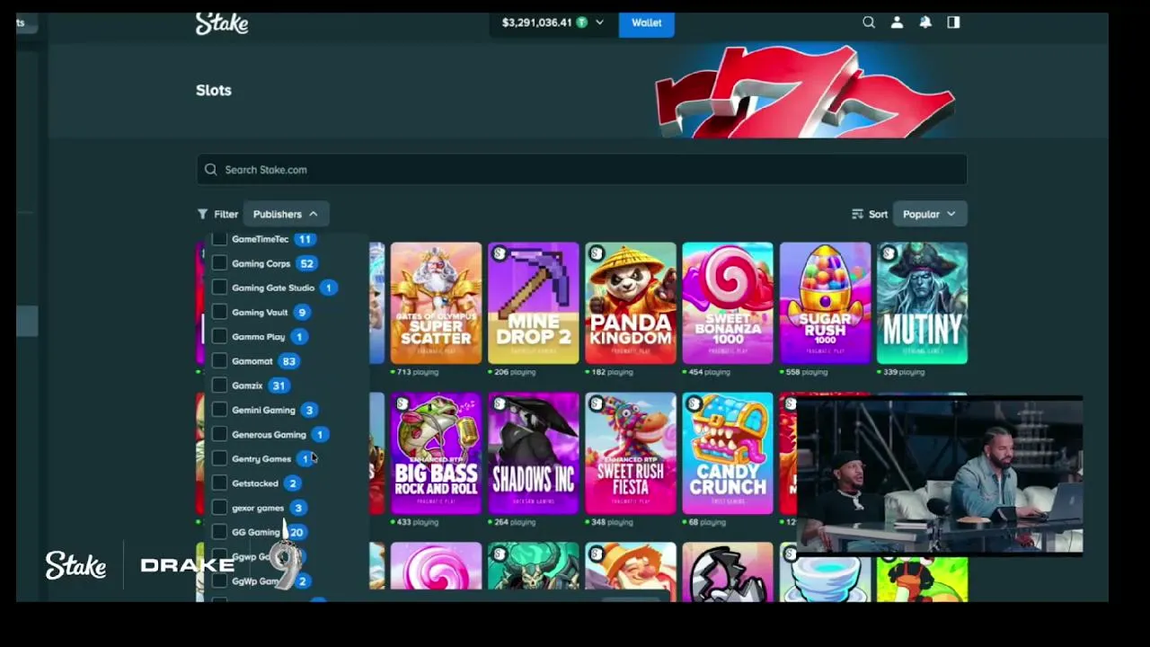Check the Gemini Gaming box
This screenshot has height=647, width=1150.
pos(219,410)
